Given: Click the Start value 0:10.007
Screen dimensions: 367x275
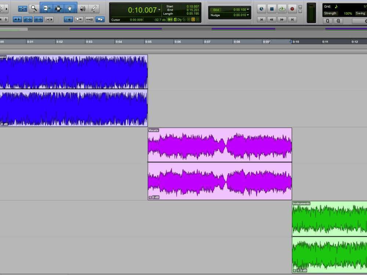Looking at the screenshot, I should coord(193,7).
